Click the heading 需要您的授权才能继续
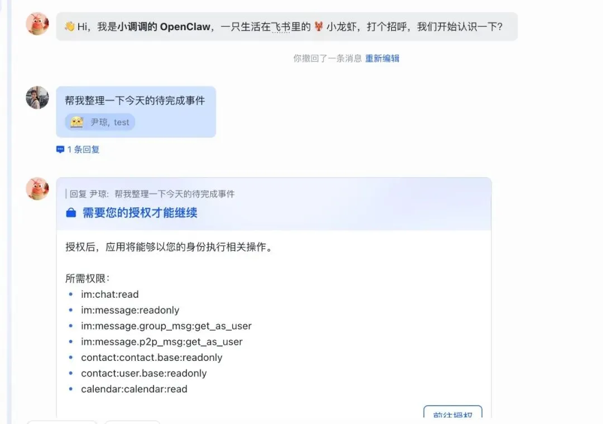 click(140, 213)
